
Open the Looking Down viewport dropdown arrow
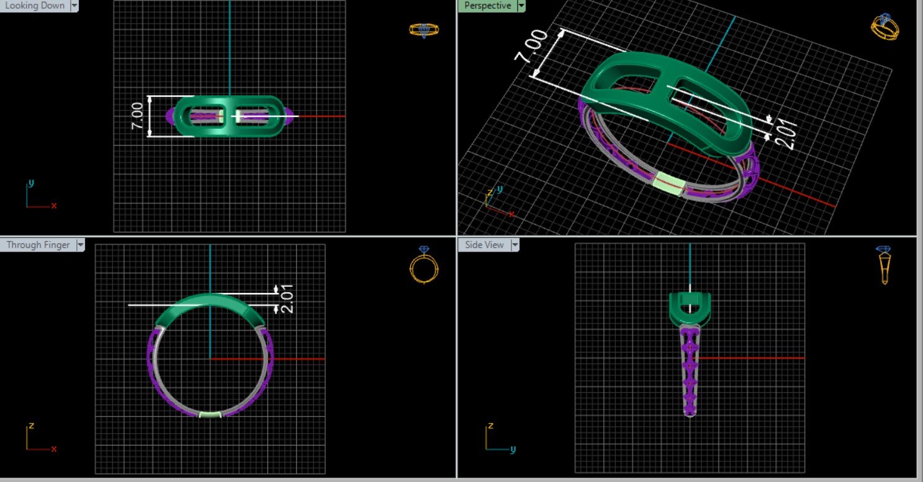click(74, 6)
